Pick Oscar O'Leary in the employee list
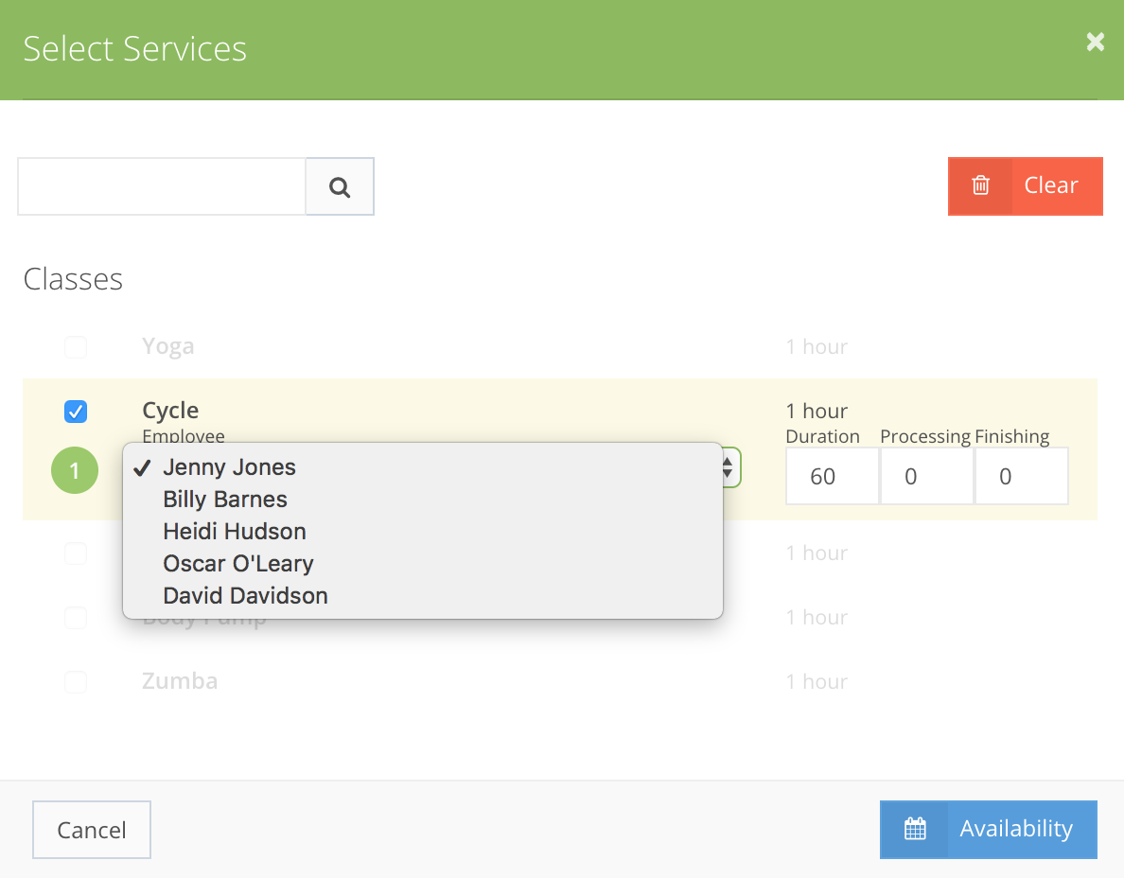 coord(237,563)
